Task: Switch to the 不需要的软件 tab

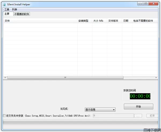Action: click(22, 14)
